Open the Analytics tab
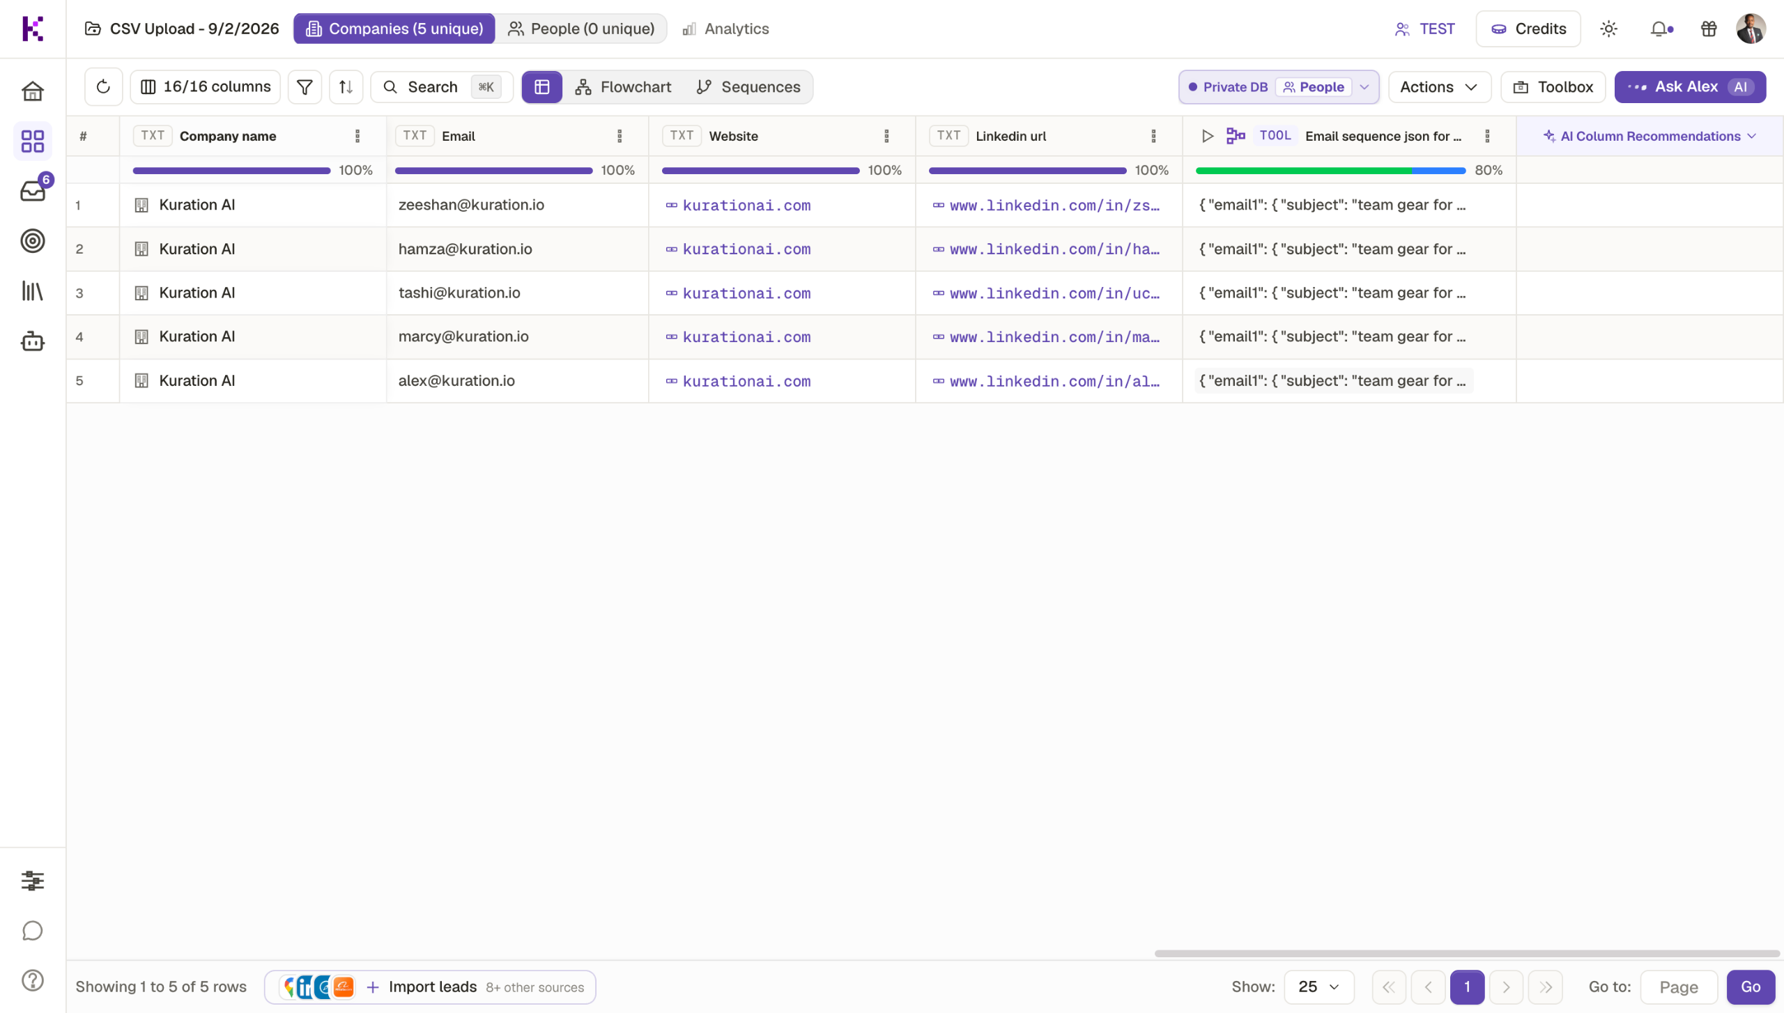Viewport: 1784px width, 1013px height. click(725, 29)
